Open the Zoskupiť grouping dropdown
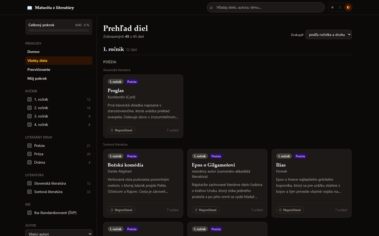Screen dimensions: 379x236 pos(328,35)
